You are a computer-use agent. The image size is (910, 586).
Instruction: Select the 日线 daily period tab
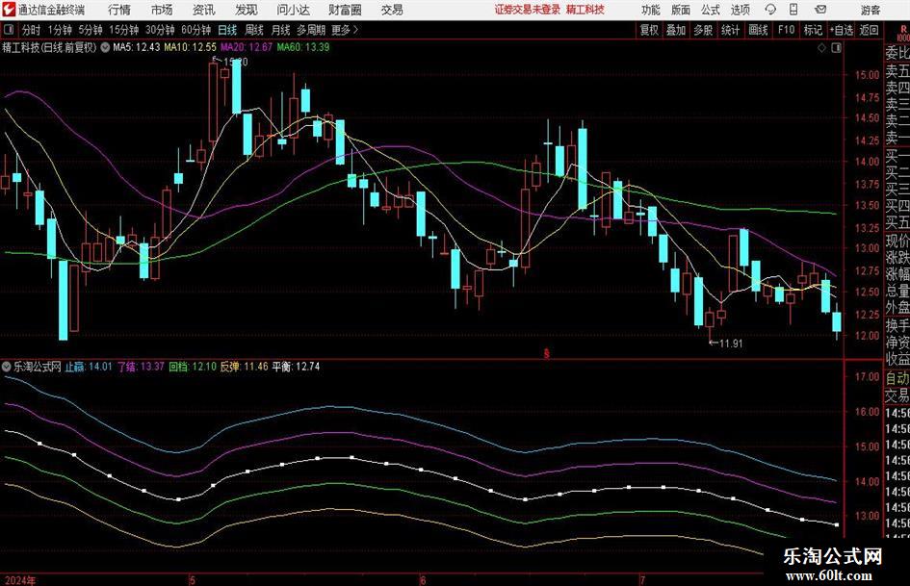pos(227,30)
